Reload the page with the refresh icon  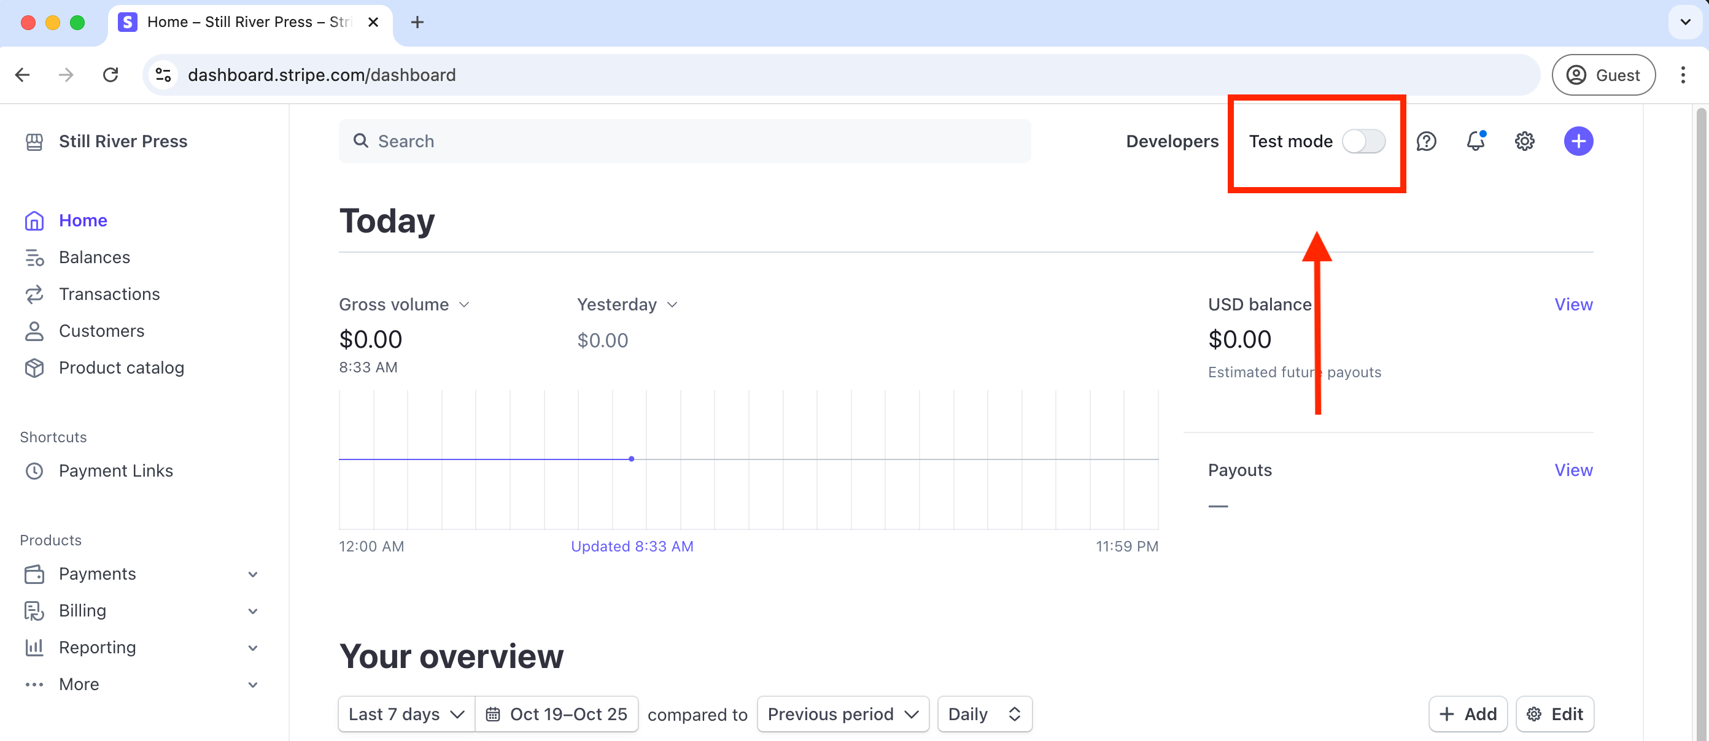110,75
